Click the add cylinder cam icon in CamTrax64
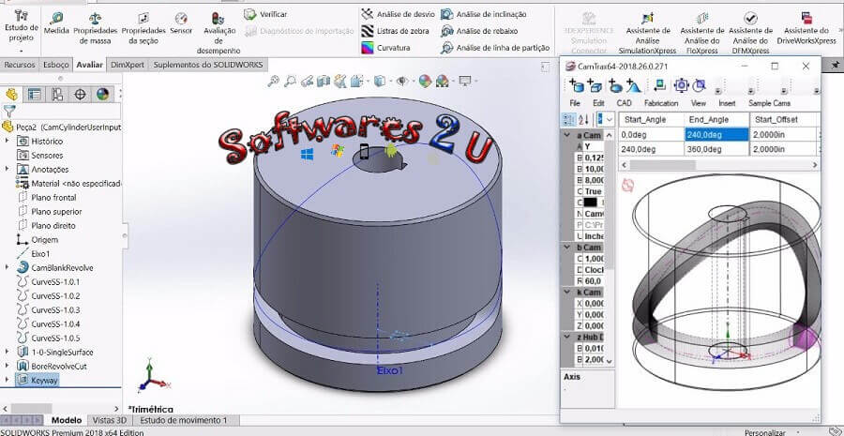Viewport: 844px width, 436px height. 577,85
